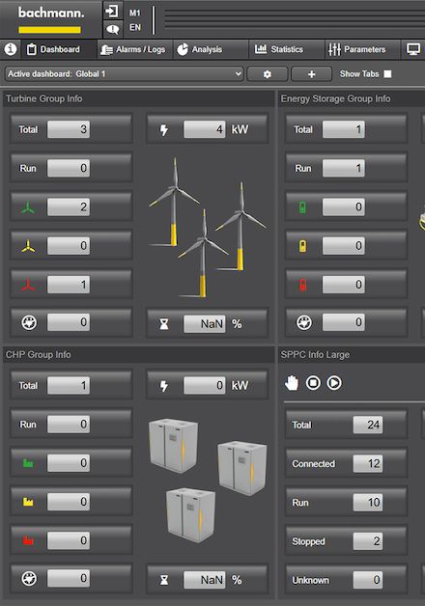The height and width of the screenshot is (606, 425).
Task: Click CHP group plug disconnected icon
Action: tap(29, 579)
